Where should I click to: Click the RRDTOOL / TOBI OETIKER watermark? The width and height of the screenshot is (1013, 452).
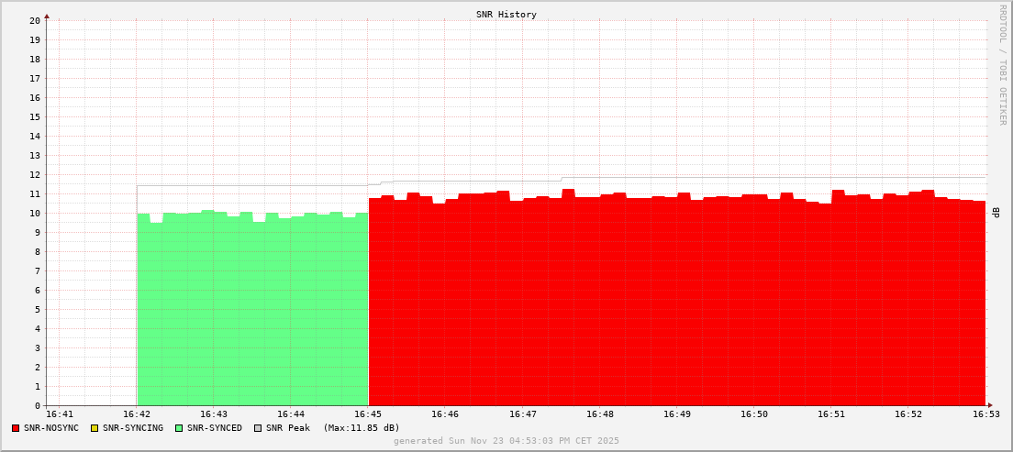1002,64
